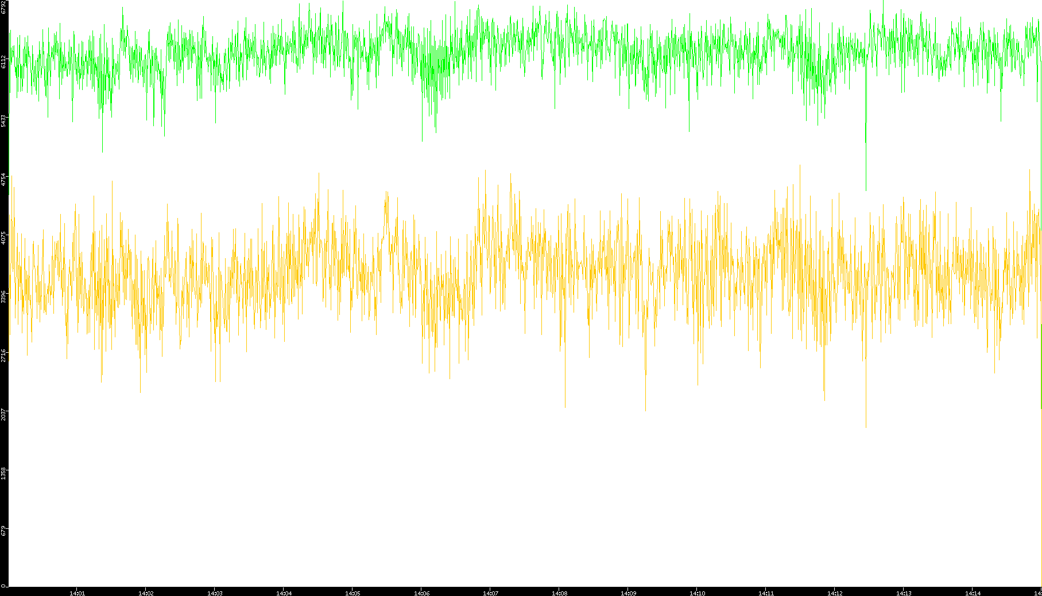Select the 679 value axis label
The image size is (1042, 596).
(x=4, y=531)
